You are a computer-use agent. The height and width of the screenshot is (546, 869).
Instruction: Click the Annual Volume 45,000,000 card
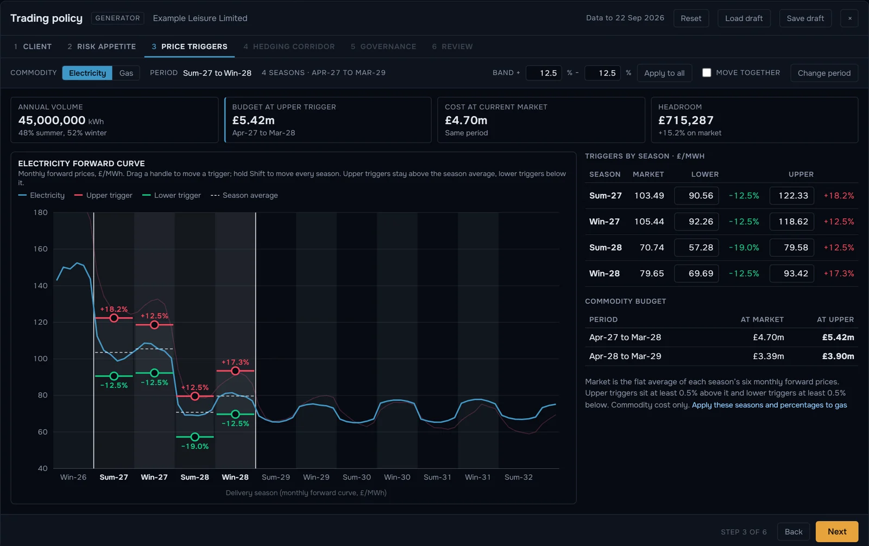[115, 120]
